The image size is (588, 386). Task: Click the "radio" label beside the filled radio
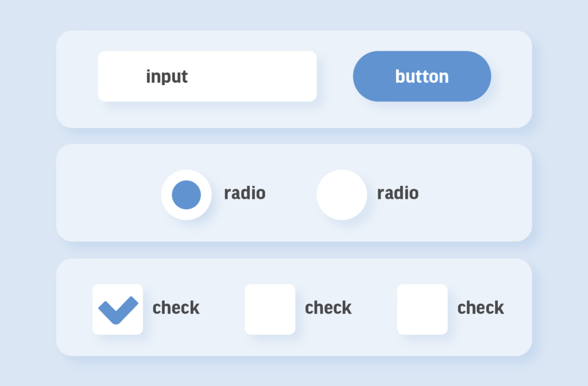(x=245, y=193)
